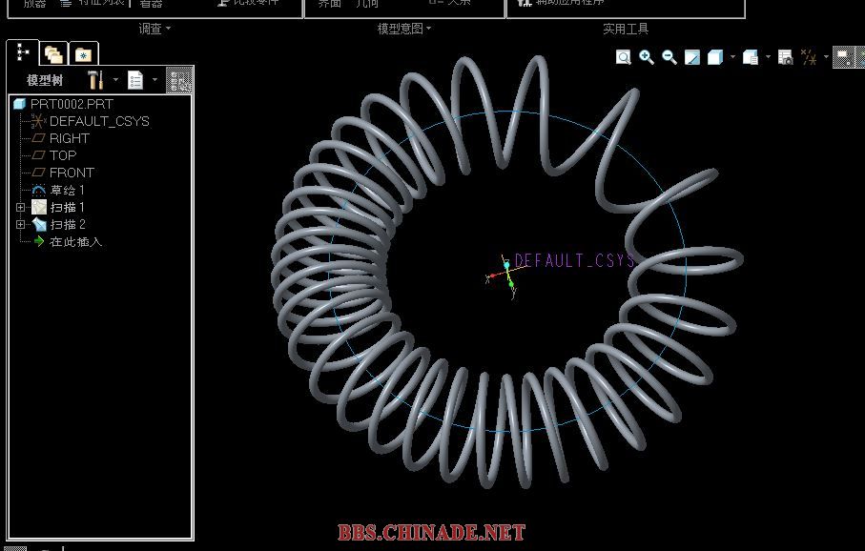
Task: Select the display style cube icon
Action: point(715,57)
